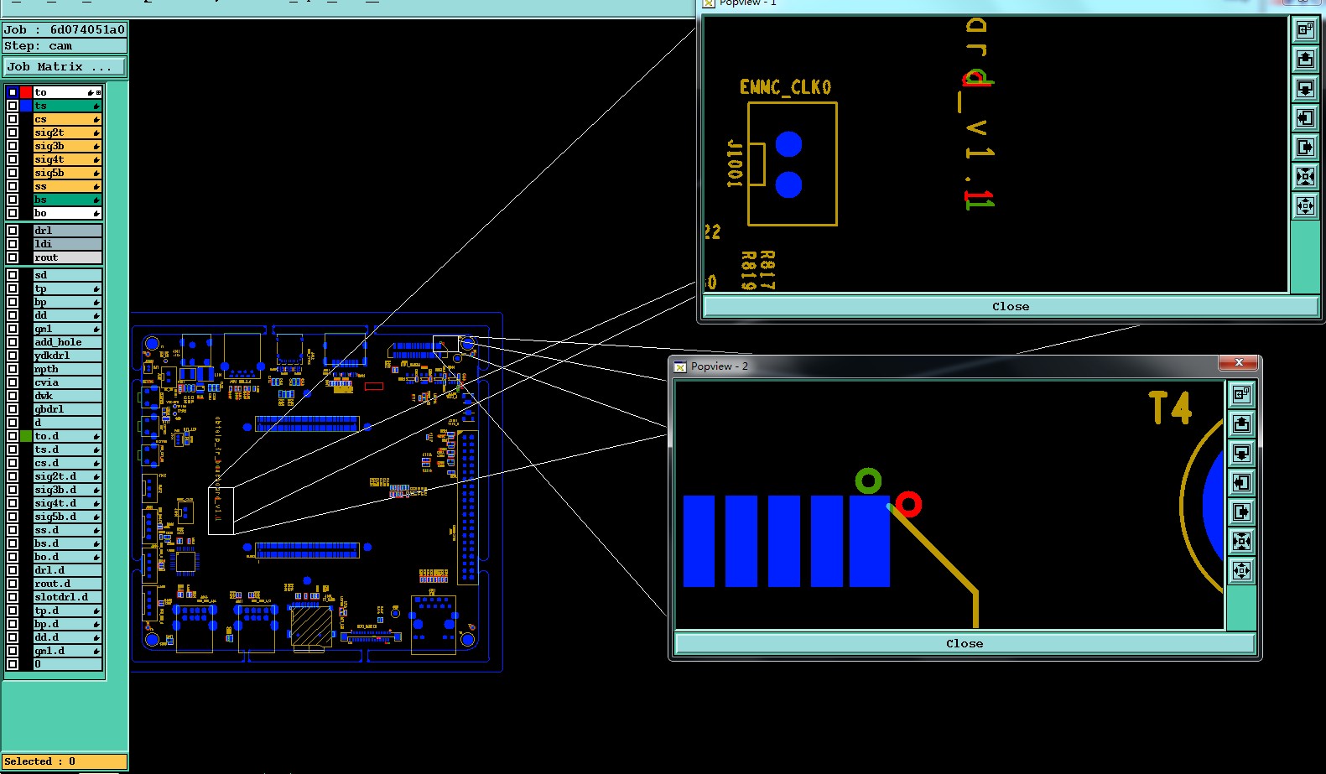Click the Popview 2 title bar window icon
The image size is (1326, 774).
coord(680,366)
